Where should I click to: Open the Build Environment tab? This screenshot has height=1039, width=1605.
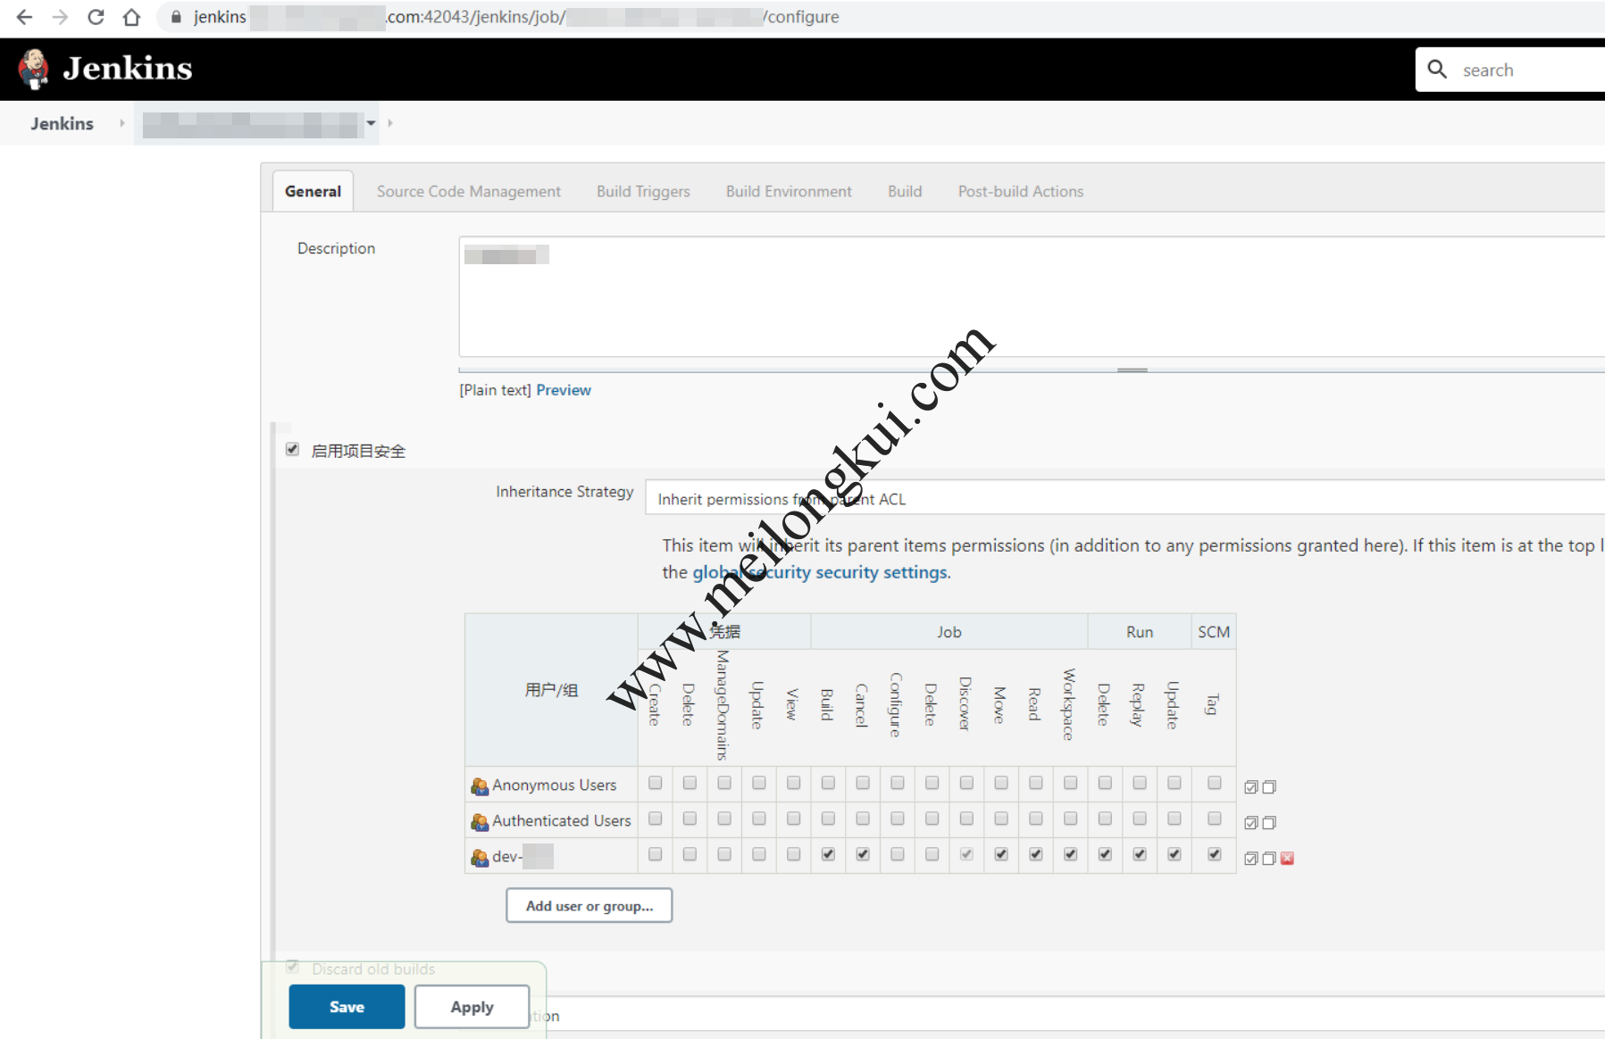click(x=789, y=191)
